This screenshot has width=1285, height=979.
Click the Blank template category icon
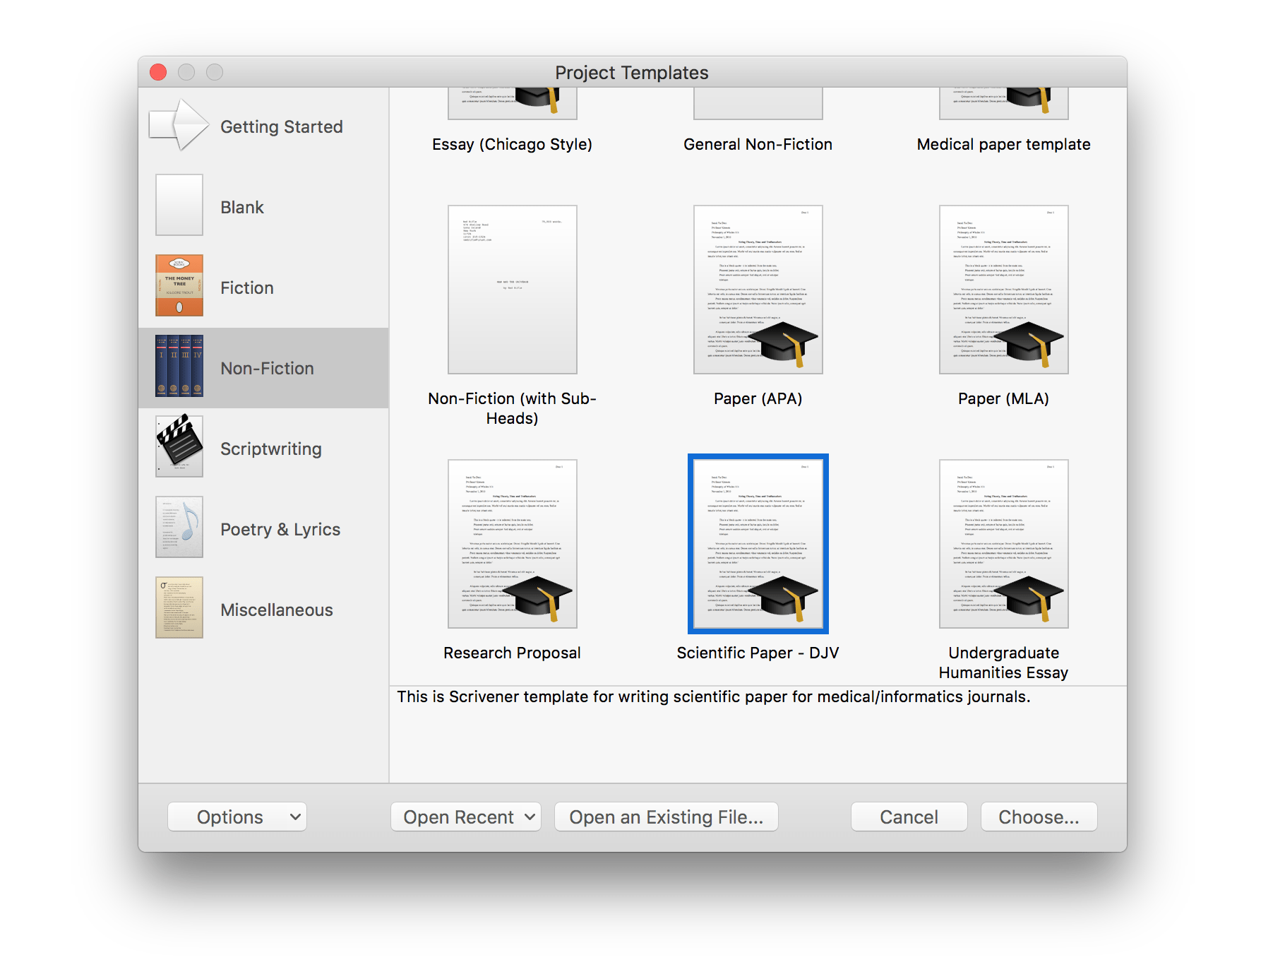179,205
